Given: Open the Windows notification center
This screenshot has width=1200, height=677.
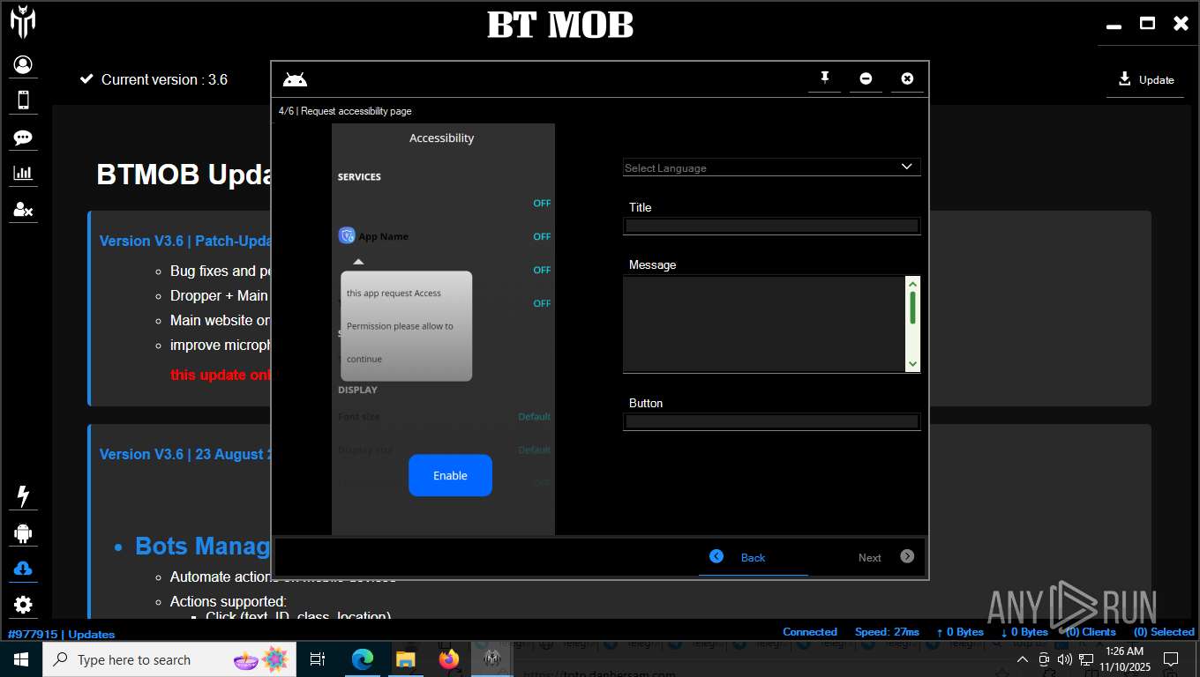Looking at the screenshot, I should pyautogui.click(x=1171, y=659).
